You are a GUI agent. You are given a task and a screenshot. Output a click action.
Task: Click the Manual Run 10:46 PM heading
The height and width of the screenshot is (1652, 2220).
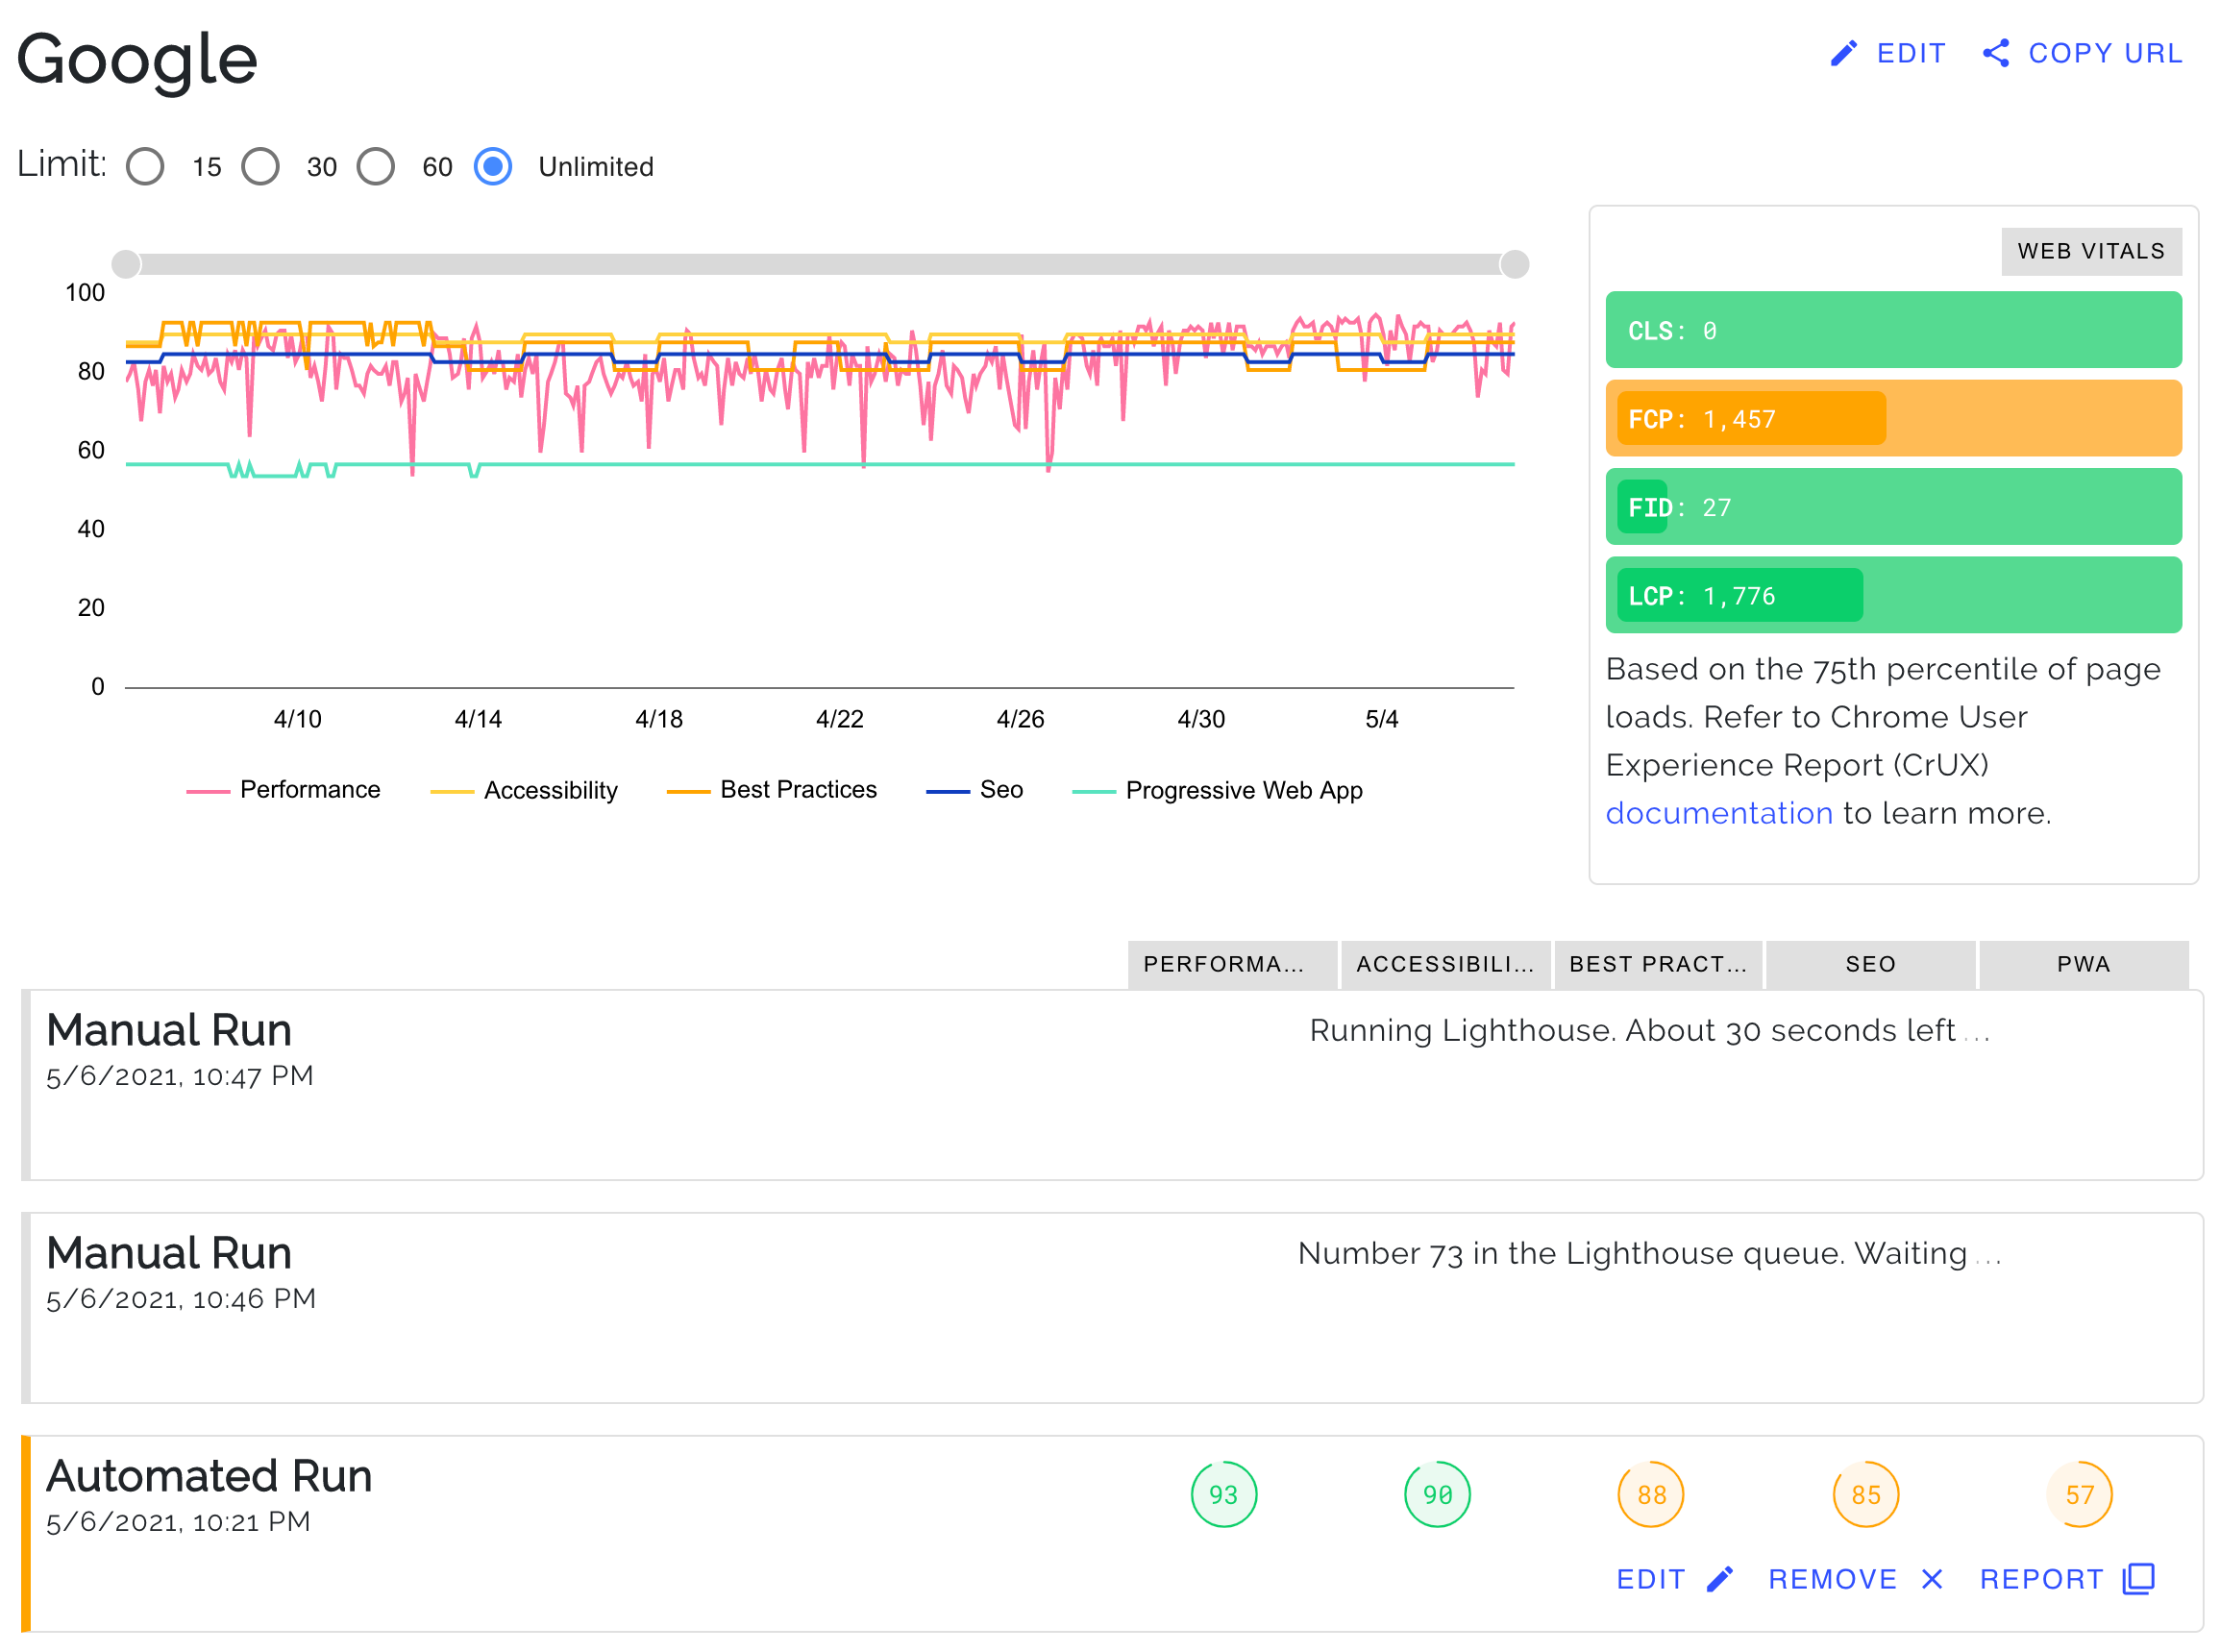[x=169, y=1253]
